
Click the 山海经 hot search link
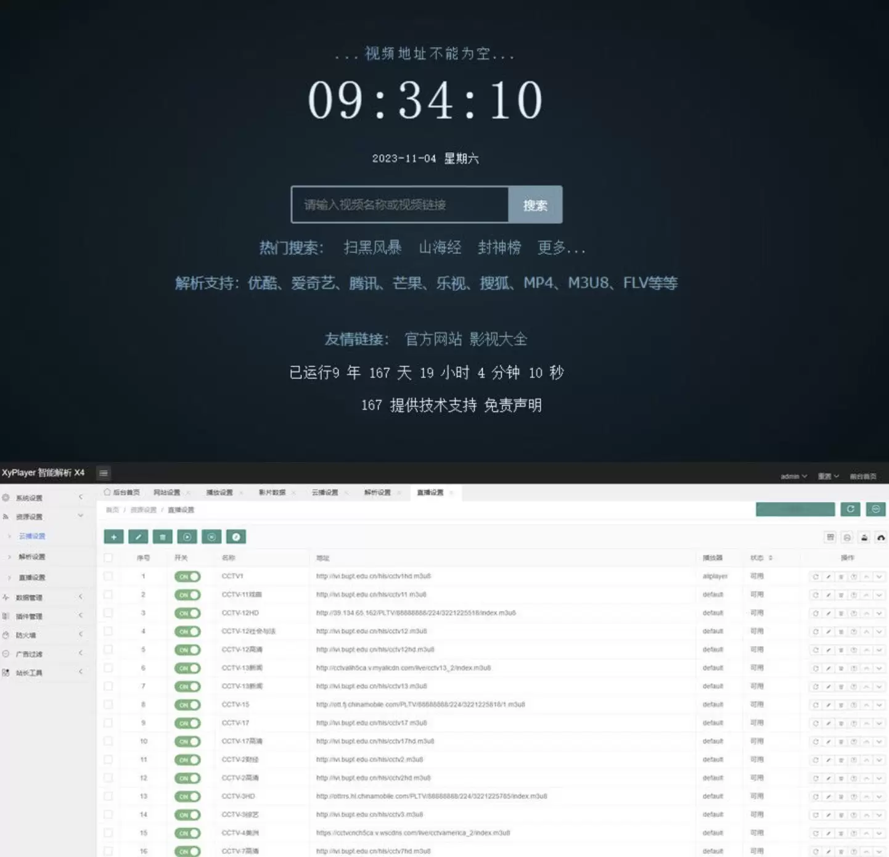tap(440, 248)
